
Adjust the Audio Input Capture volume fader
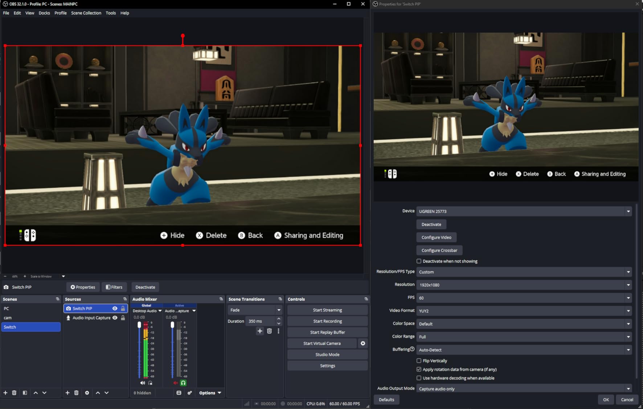click(x=172, y=325)
